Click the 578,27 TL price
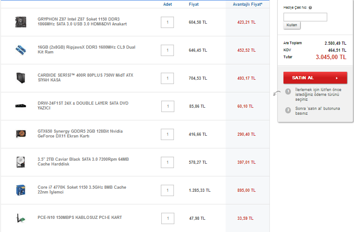The image size is (354, 232). pos(198,162)
